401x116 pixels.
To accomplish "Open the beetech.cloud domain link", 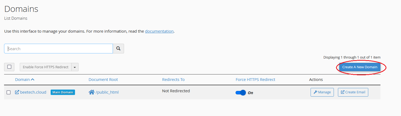I will (33, 92).
